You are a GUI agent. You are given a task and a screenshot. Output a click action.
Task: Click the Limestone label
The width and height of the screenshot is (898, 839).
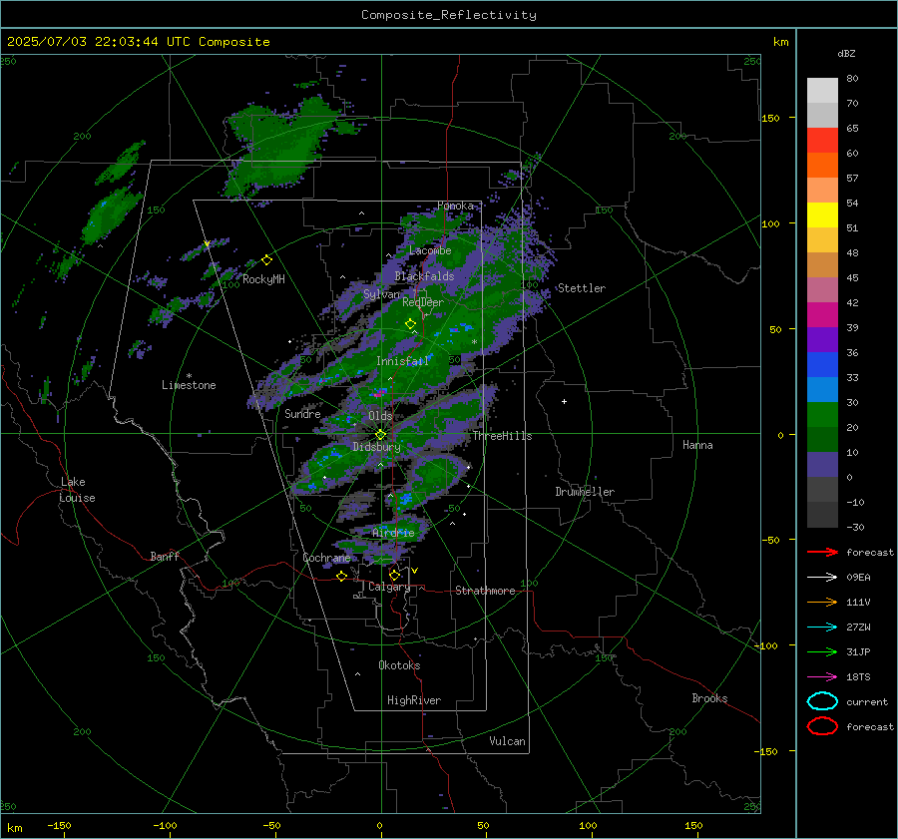(189, 385)
